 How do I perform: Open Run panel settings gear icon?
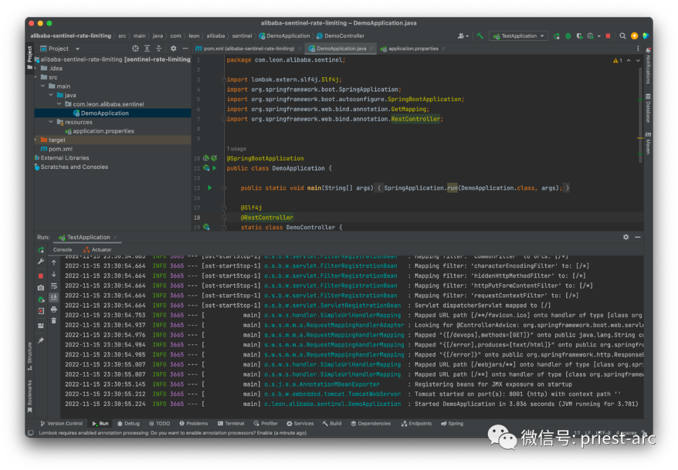(x=625, y=237)
